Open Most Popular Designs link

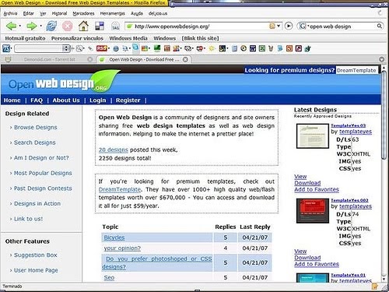tap(43, 173)
